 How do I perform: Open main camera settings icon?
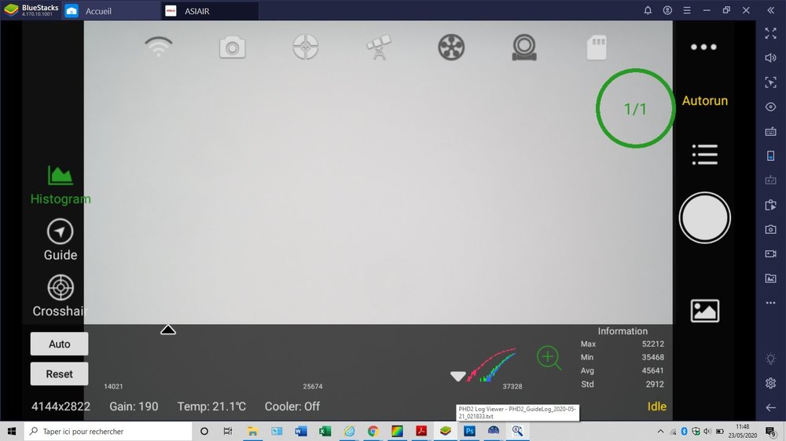click(x=232, y=48)
